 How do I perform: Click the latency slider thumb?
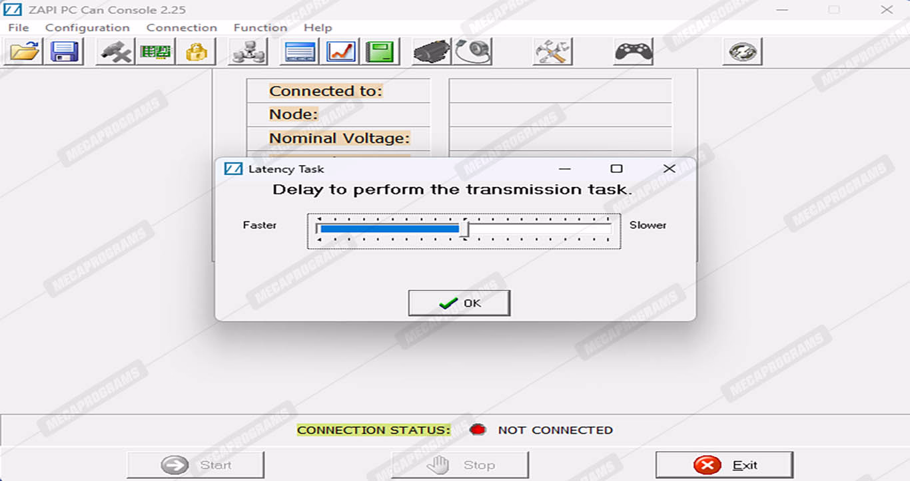(464, 229)
